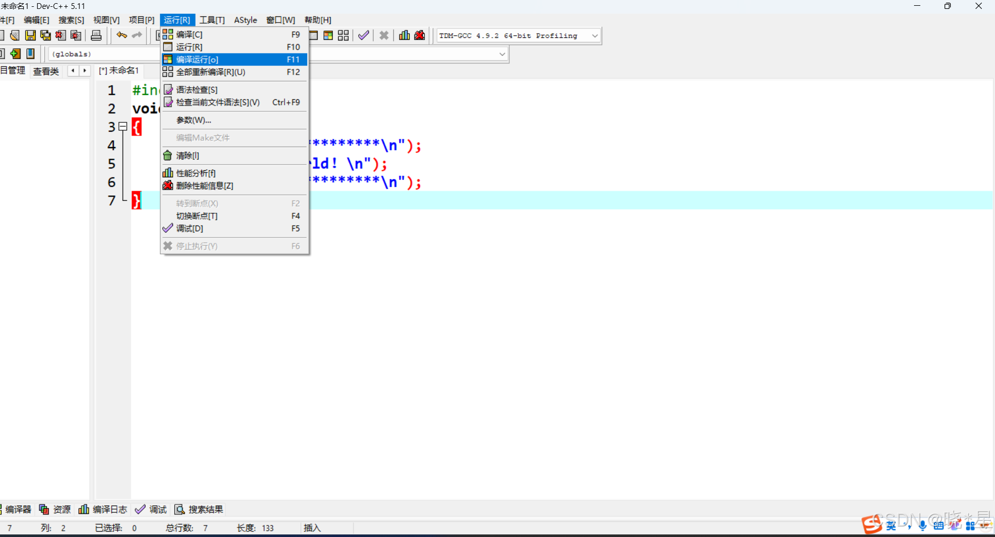Viewport: 995px width, 537px height.
Task: Click the right tab scroll arrow
Action: click(x=85, y=70)
